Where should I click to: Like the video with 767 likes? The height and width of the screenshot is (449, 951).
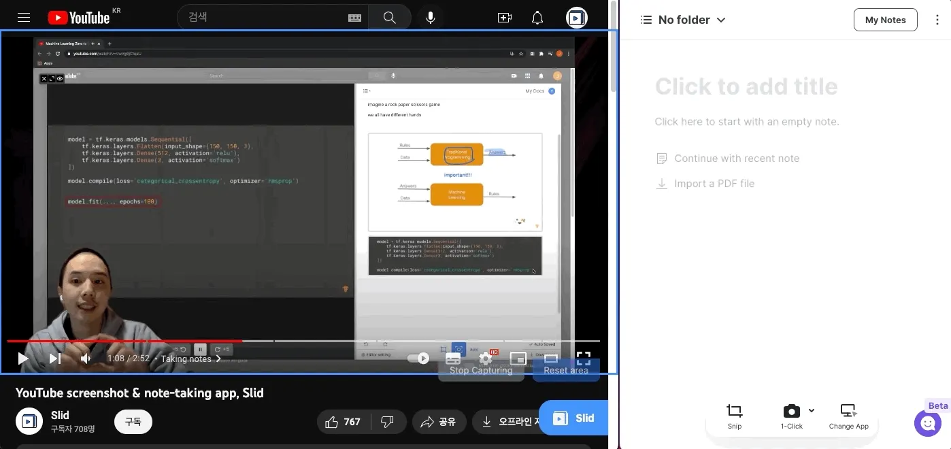pyautogui.click(x=344, y=422)
